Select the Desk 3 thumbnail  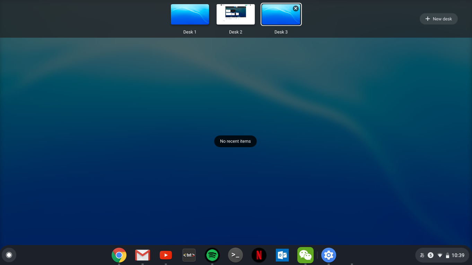coord(281,15)
